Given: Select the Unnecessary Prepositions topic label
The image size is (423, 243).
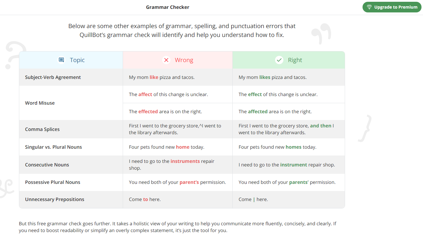Looking at the screenshot, I should [55, 199].
